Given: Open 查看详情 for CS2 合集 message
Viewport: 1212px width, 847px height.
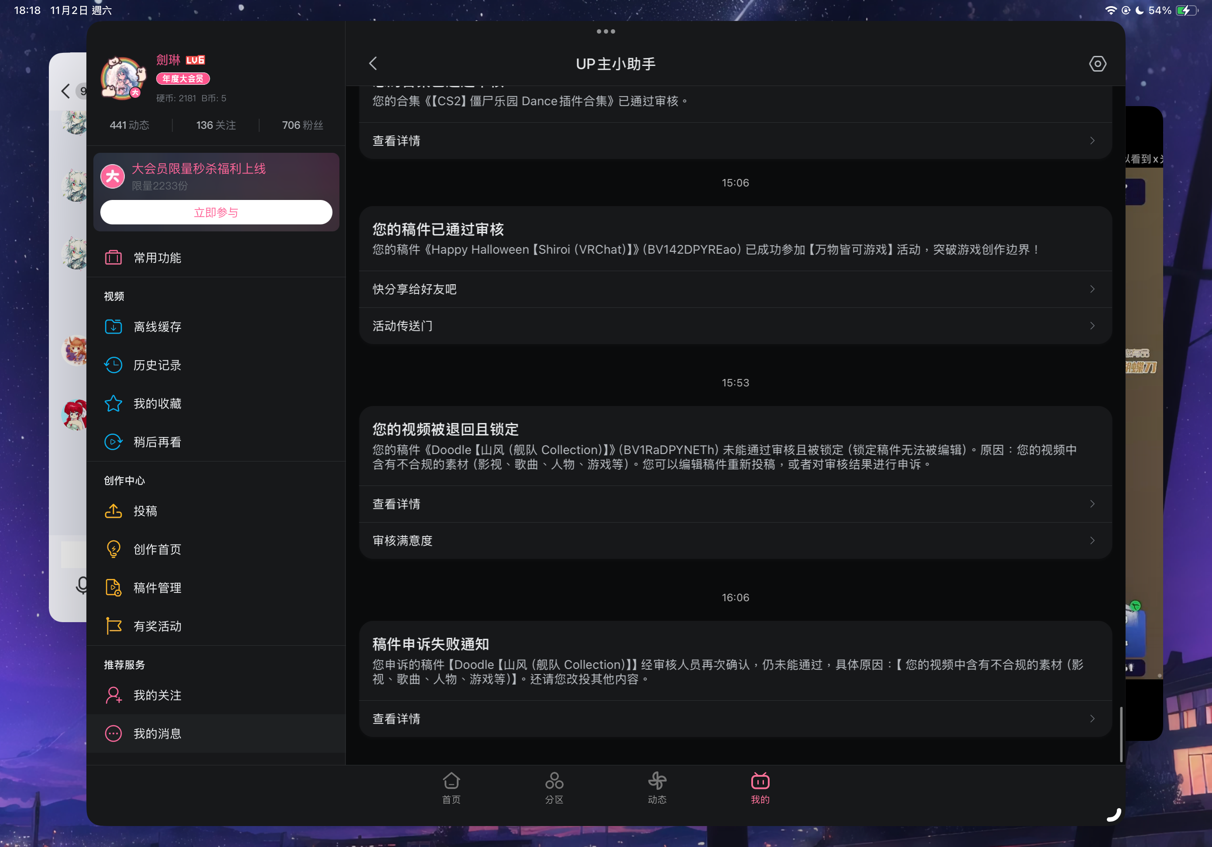Looking at the screenshot, I should point(735,141).
